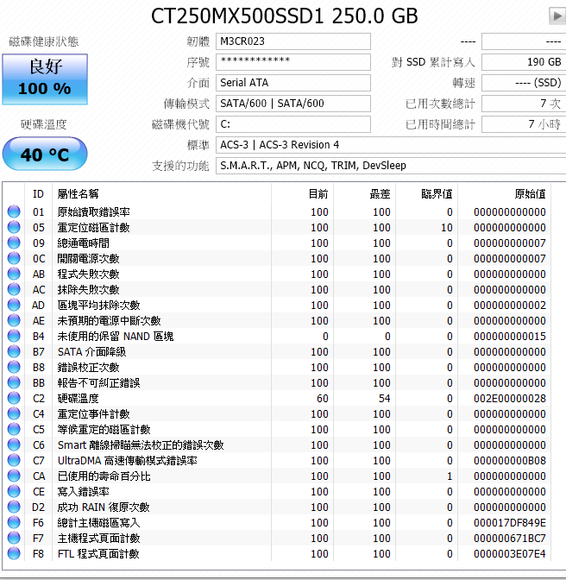This screenshot has height=580, width=566.
Task: Click the status orb for attribute AE
Action: pos(14,320)
